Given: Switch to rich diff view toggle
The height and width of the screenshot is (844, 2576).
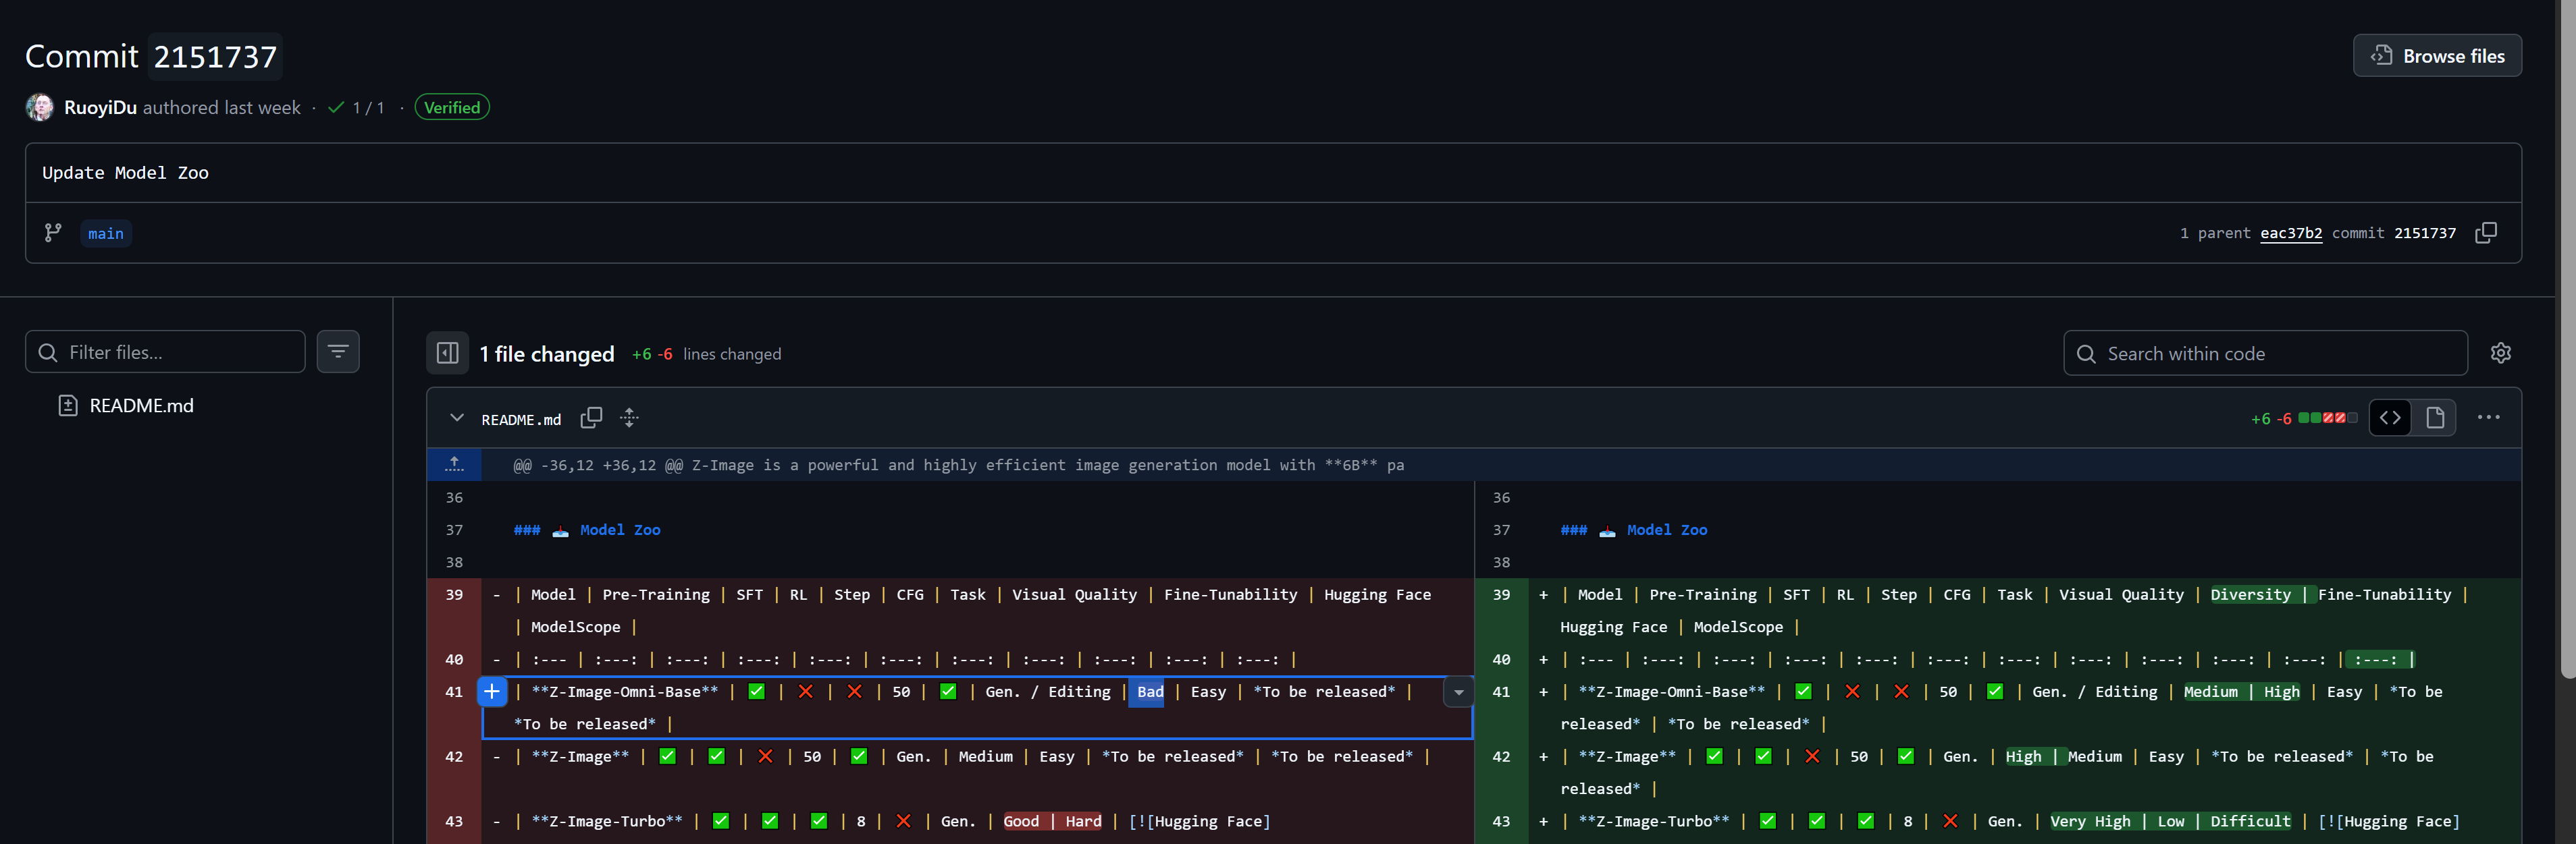Looking at the screenshot, I should pos(2435,418).
